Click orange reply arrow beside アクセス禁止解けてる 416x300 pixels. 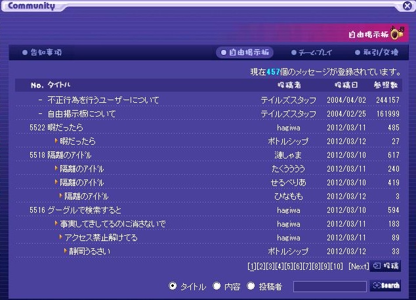click(61, 237)
